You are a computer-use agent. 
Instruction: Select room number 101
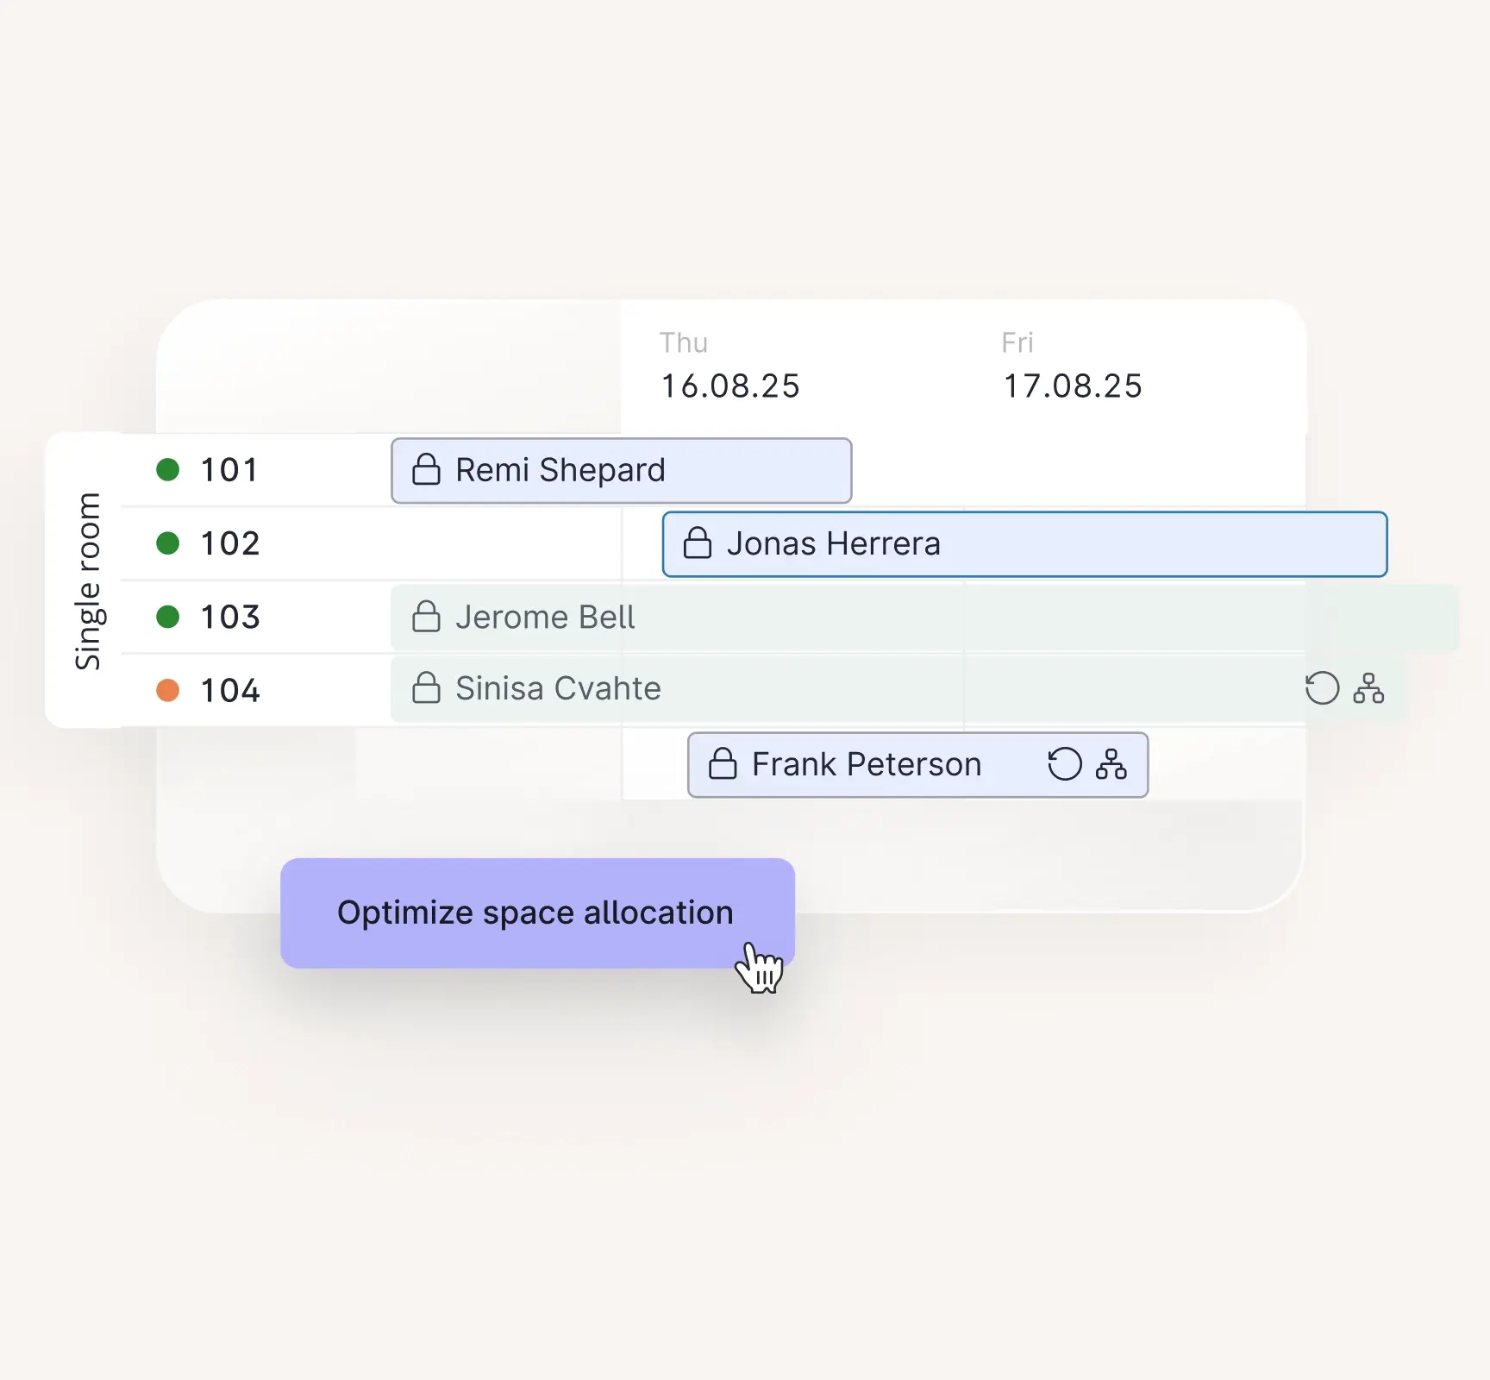[229, 470]
